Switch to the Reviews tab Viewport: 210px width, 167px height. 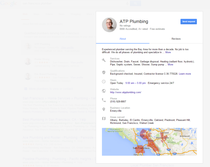pos(176,39)
